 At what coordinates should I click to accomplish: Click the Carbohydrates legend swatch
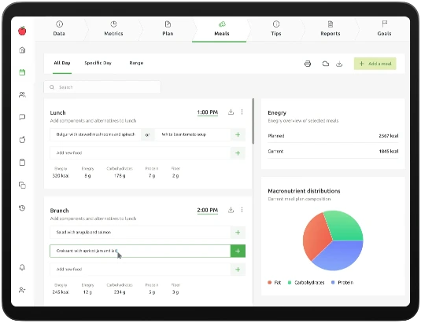point(290,282)
